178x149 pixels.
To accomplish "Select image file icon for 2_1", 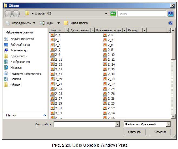I will coord(52,35).
